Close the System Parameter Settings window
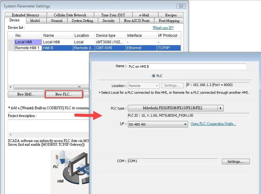261x194 pixels. click(181, 6)
